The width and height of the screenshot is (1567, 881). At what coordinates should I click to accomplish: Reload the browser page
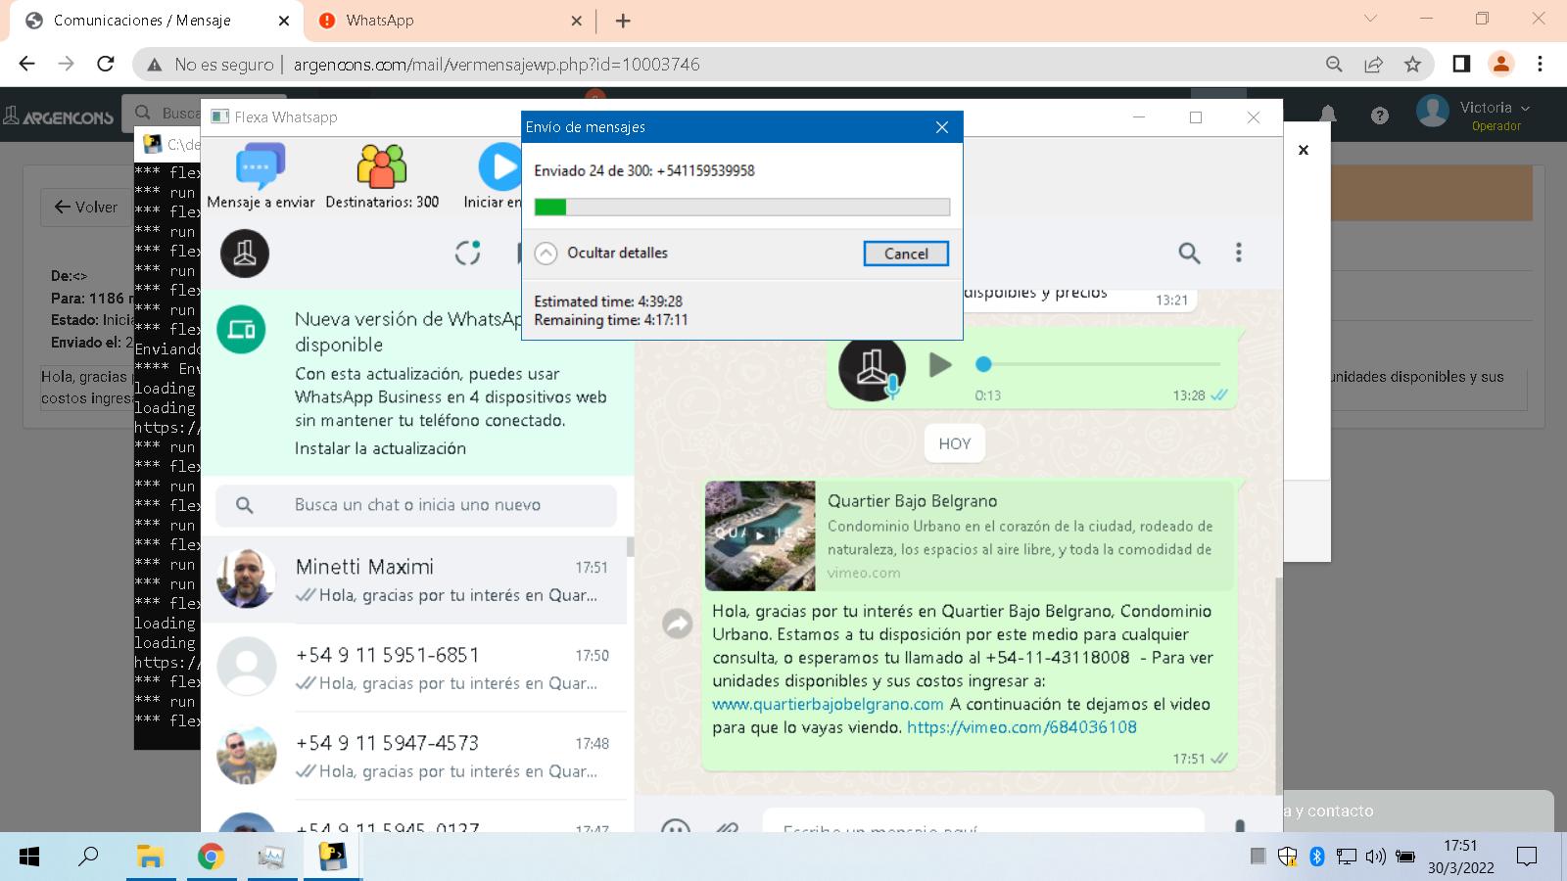pyautogui.click(x=106, y=64)
